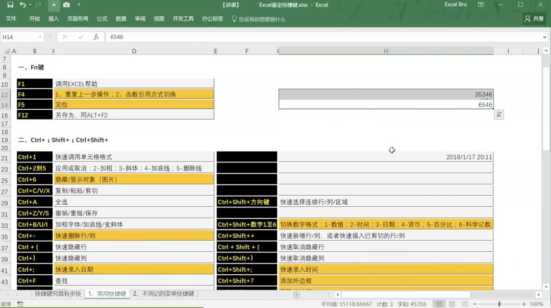The image size is (551, 308).
Task: Click the Undo arrow icon
Action: (22, 5)
